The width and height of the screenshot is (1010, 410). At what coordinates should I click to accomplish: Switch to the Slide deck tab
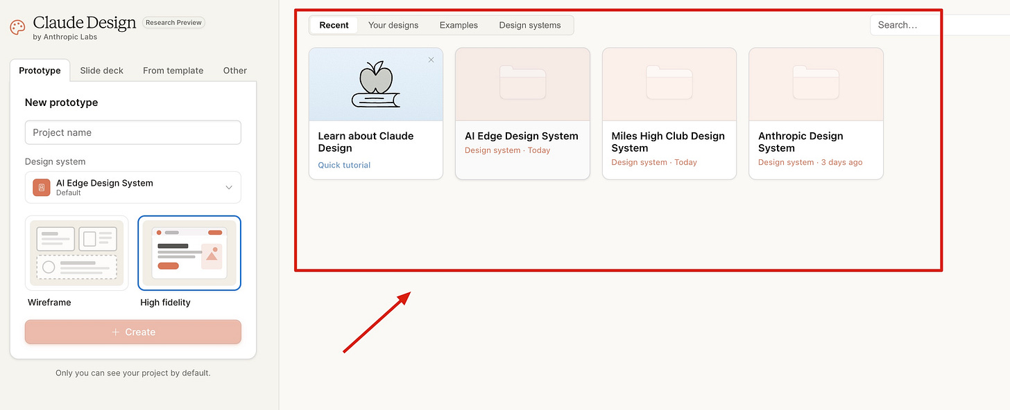pos(101,71)
